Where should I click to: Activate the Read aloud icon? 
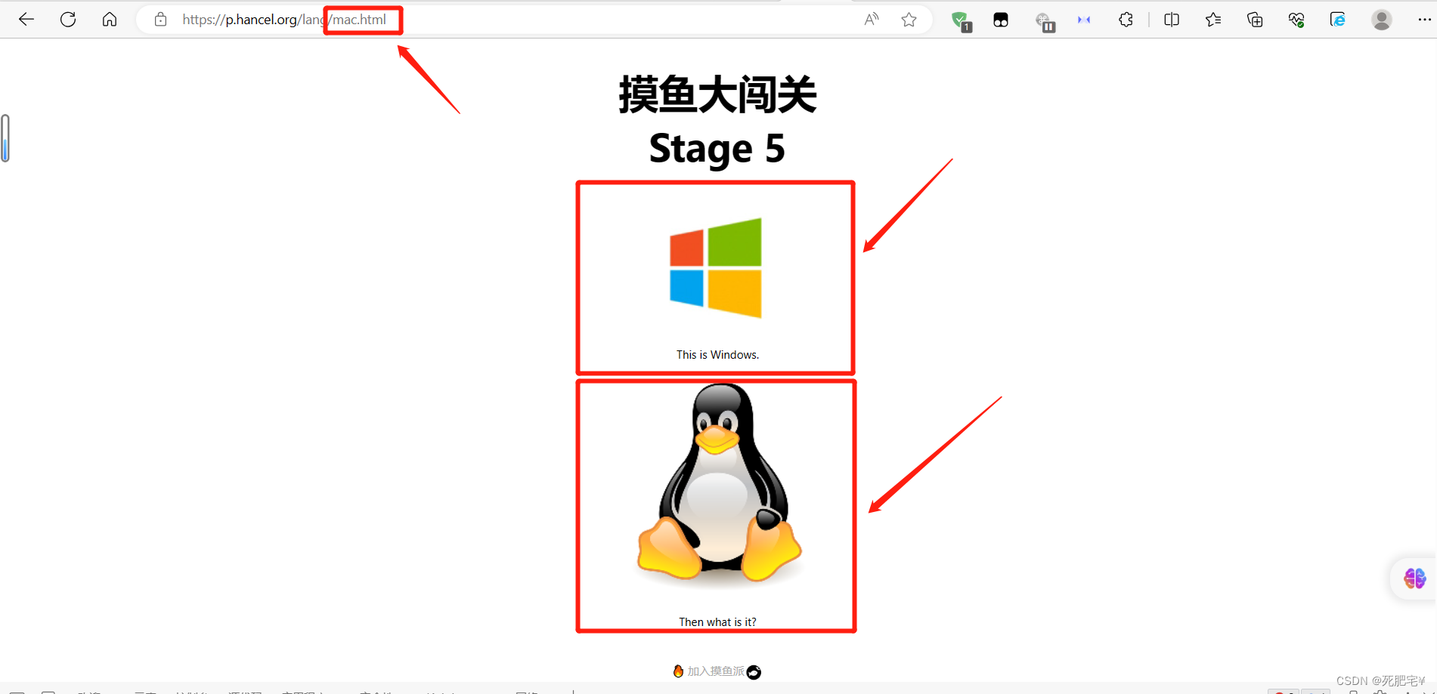point(872,20)
